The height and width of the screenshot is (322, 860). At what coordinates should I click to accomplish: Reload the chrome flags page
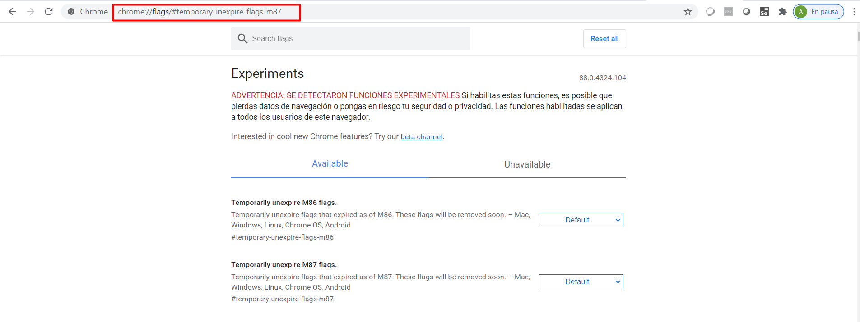[49, 12]
